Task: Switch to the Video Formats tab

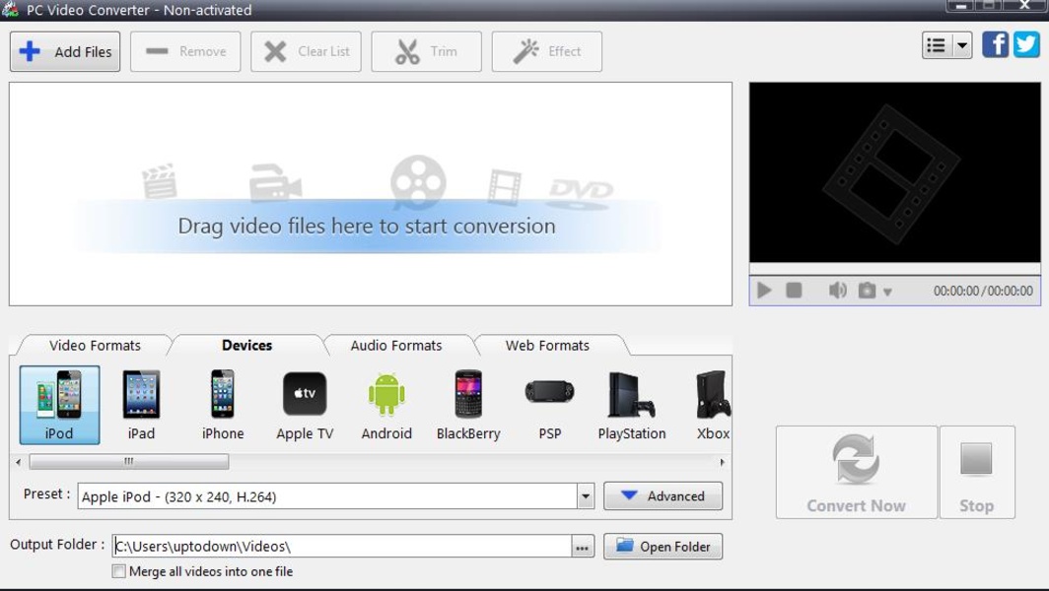Action: pos(95,346)
